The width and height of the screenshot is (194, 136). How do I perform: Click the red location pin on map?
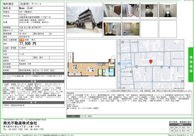point(151,62)
